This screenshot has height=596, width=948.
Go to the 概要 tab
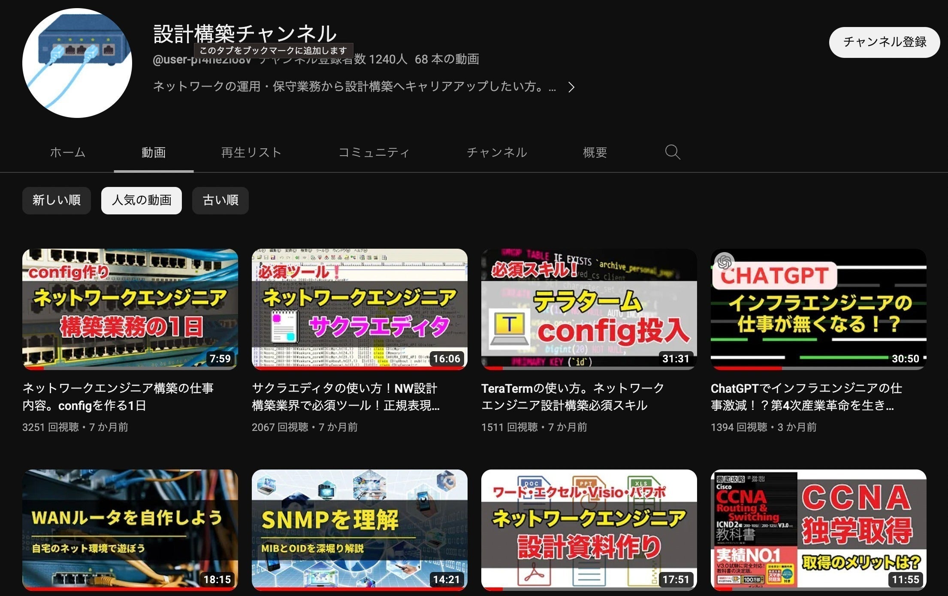click(595, 152)
